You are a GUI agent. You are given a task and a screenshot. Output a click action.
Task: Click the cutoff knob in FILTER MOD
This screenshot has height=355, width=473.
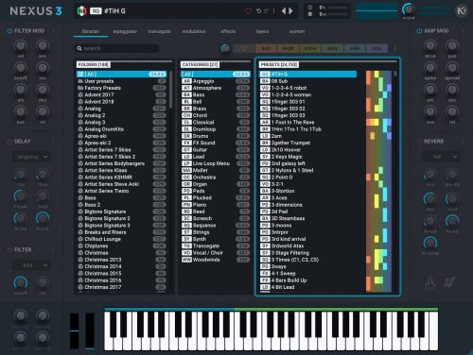[21, 68]
